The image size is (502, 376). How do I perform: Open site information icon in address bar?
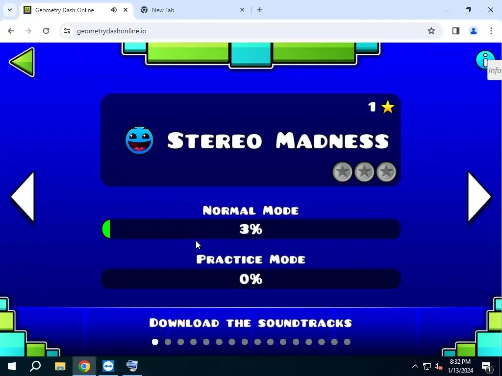[67, 31]
